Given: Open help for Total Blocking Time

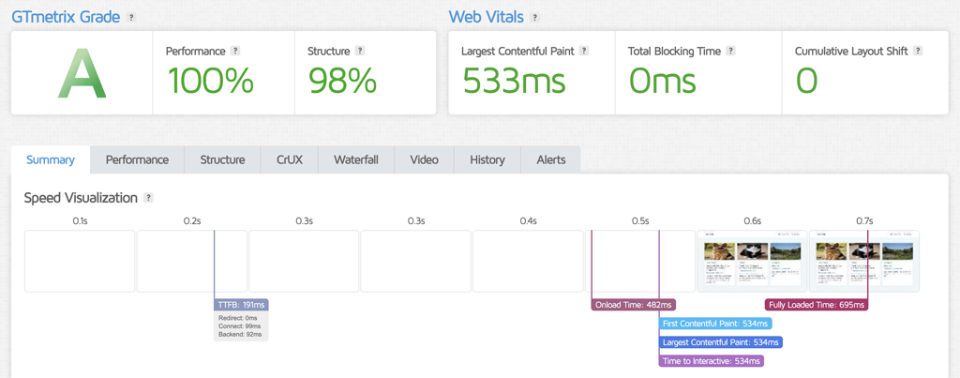Looking at the screenshot, I should click(731, 51).
